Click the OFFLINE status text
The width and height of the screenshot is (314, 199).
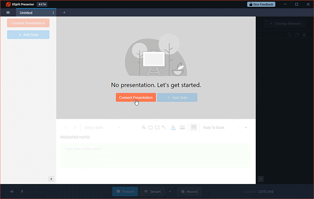coord(266,191)
